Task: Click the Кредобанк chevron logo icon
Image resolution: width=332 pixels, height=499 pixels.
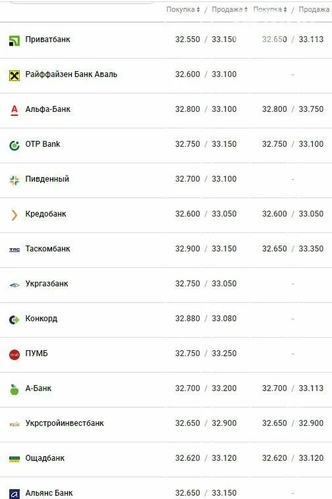Action: click(14, 215)
